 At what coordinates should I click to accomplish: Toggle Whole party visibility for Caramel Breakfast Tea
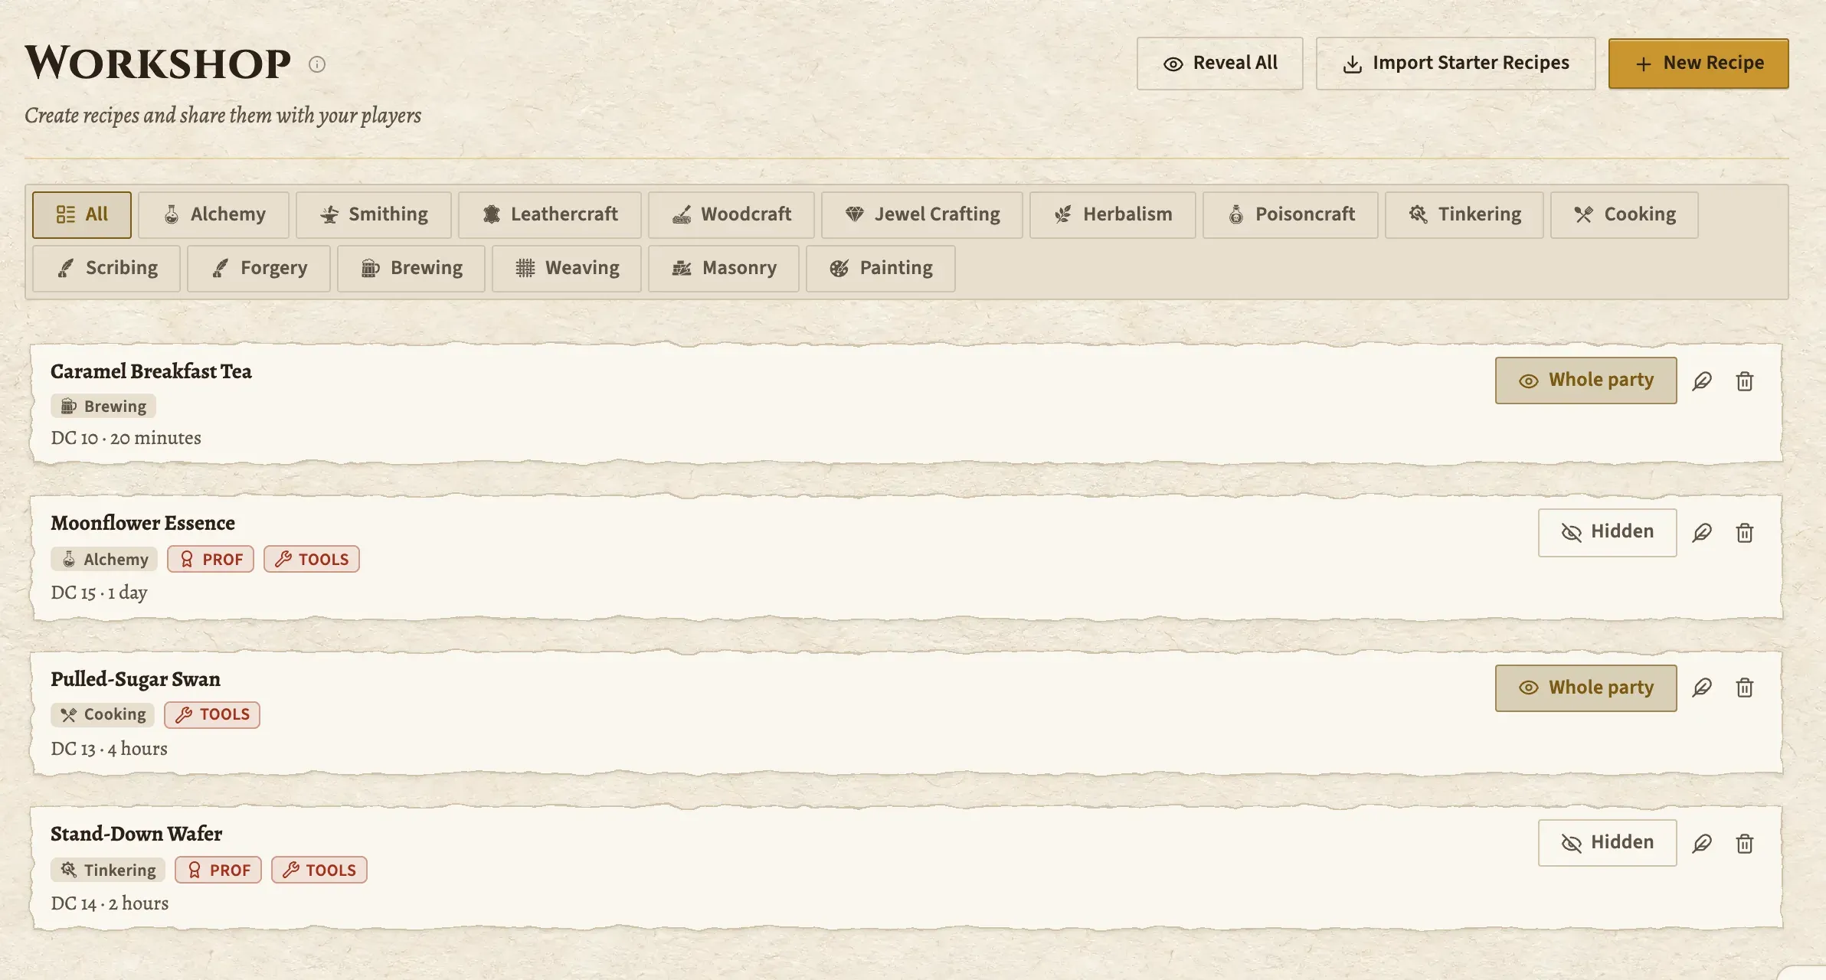coord(1585,381)
